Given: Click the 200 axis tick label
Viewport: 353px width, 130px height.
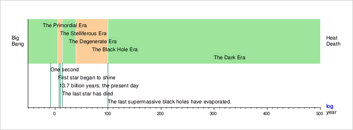Looking at the screenshot, I should coord(161,114).
